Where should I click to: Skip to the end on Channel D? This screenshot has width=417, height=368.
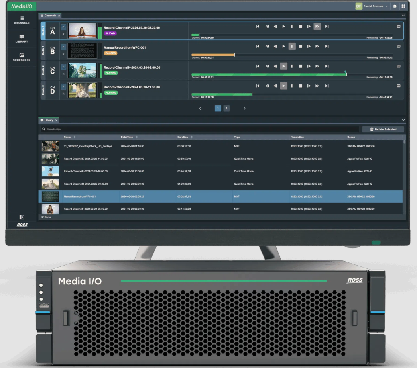tap(327, 86)
